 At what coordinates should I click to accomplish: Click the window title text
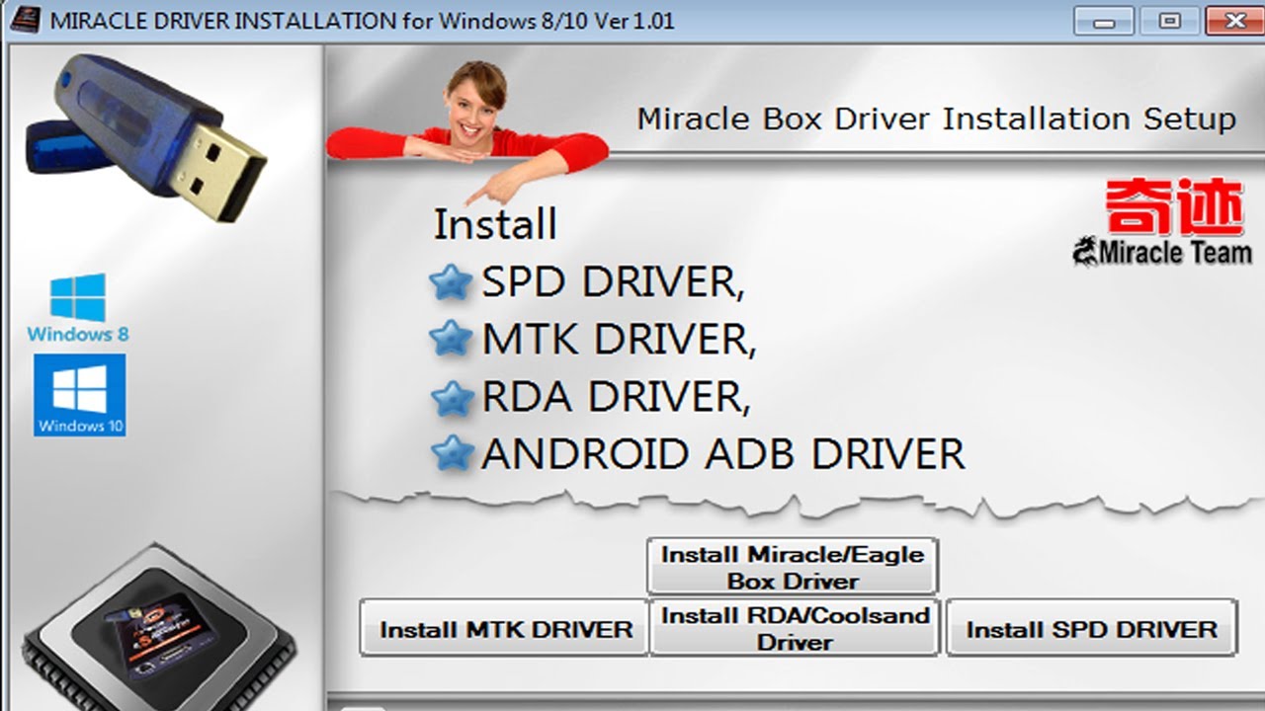(362, 21)
